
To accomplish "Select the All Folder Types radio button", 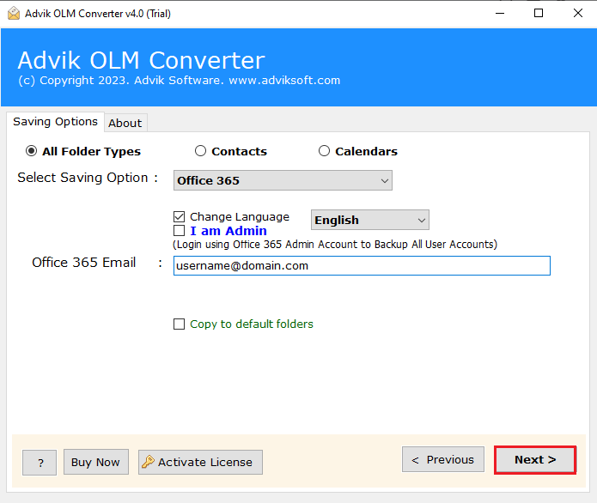I will (31, 151).
